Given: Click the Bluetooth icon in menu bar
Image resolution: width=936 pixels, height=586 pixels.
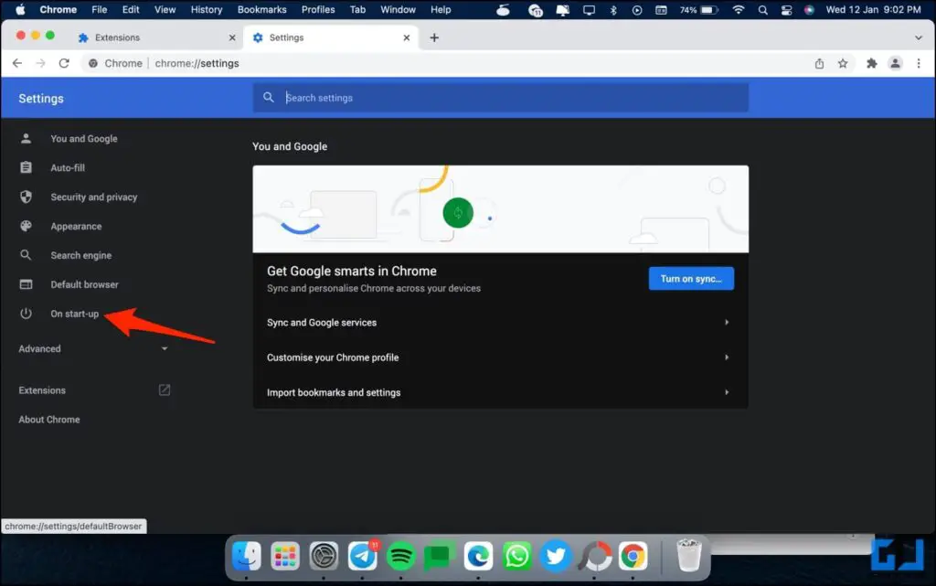Looking at the screenshot, I should point(613,9).
